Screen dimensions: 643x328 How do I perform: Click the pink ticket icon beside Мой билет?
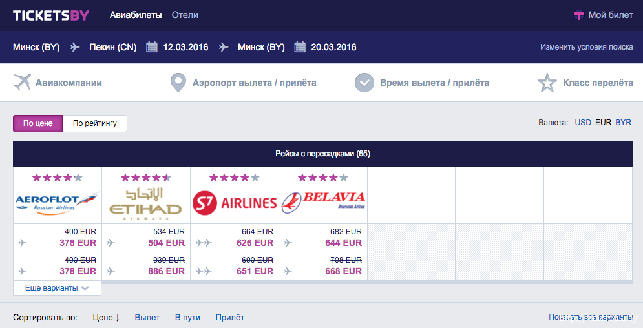click(x=579, y=15)
